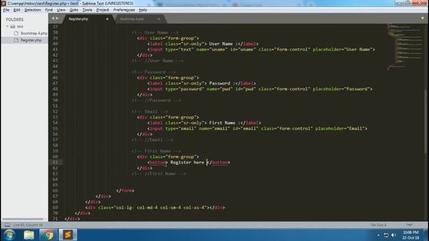The width and height of the screenshot is (429, 241).
Task: Click the Bootstrap 4.php file icon in sidebar
Action: 16,33
